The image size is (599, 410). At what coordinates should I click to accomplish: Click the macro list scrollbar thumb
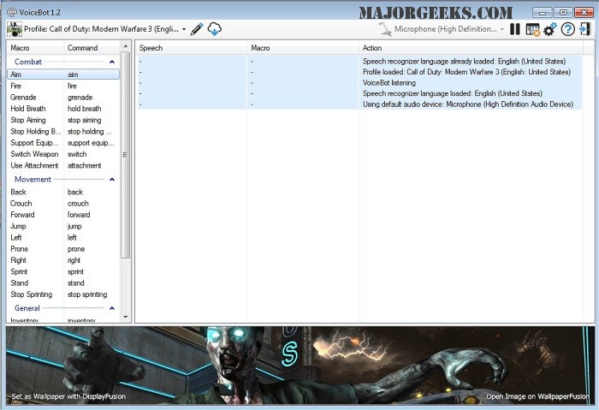coord(126,155)
